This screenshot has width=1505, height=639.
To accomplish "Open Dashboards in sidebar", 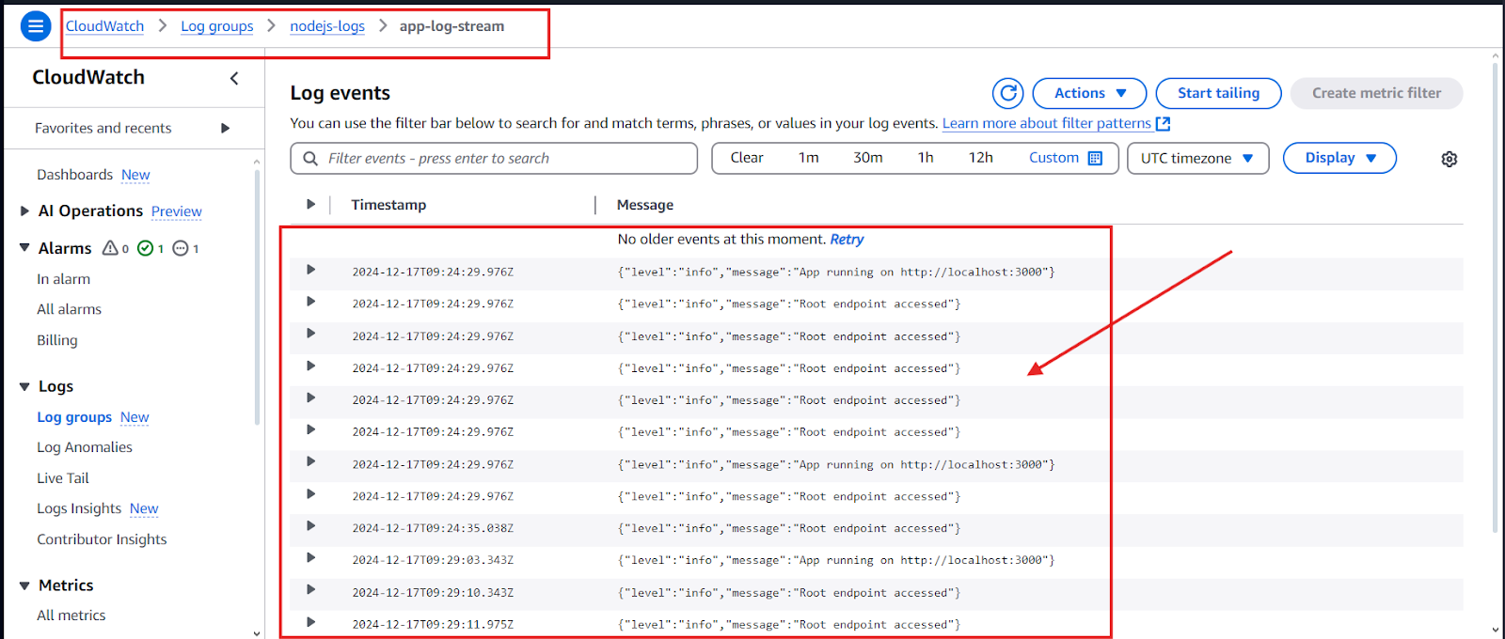I will tap(74, 175).
